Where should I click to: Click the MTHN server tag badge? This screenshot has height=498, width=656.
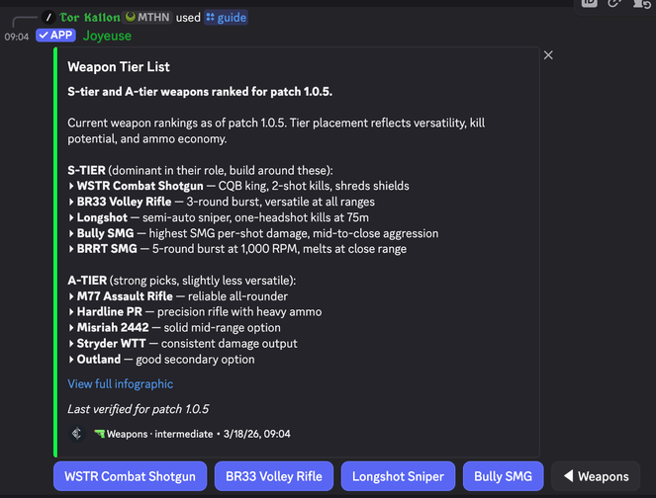click(x=148, y=17)
